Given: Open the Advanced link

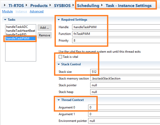Looking at the screenshot, I should point(36,11).
